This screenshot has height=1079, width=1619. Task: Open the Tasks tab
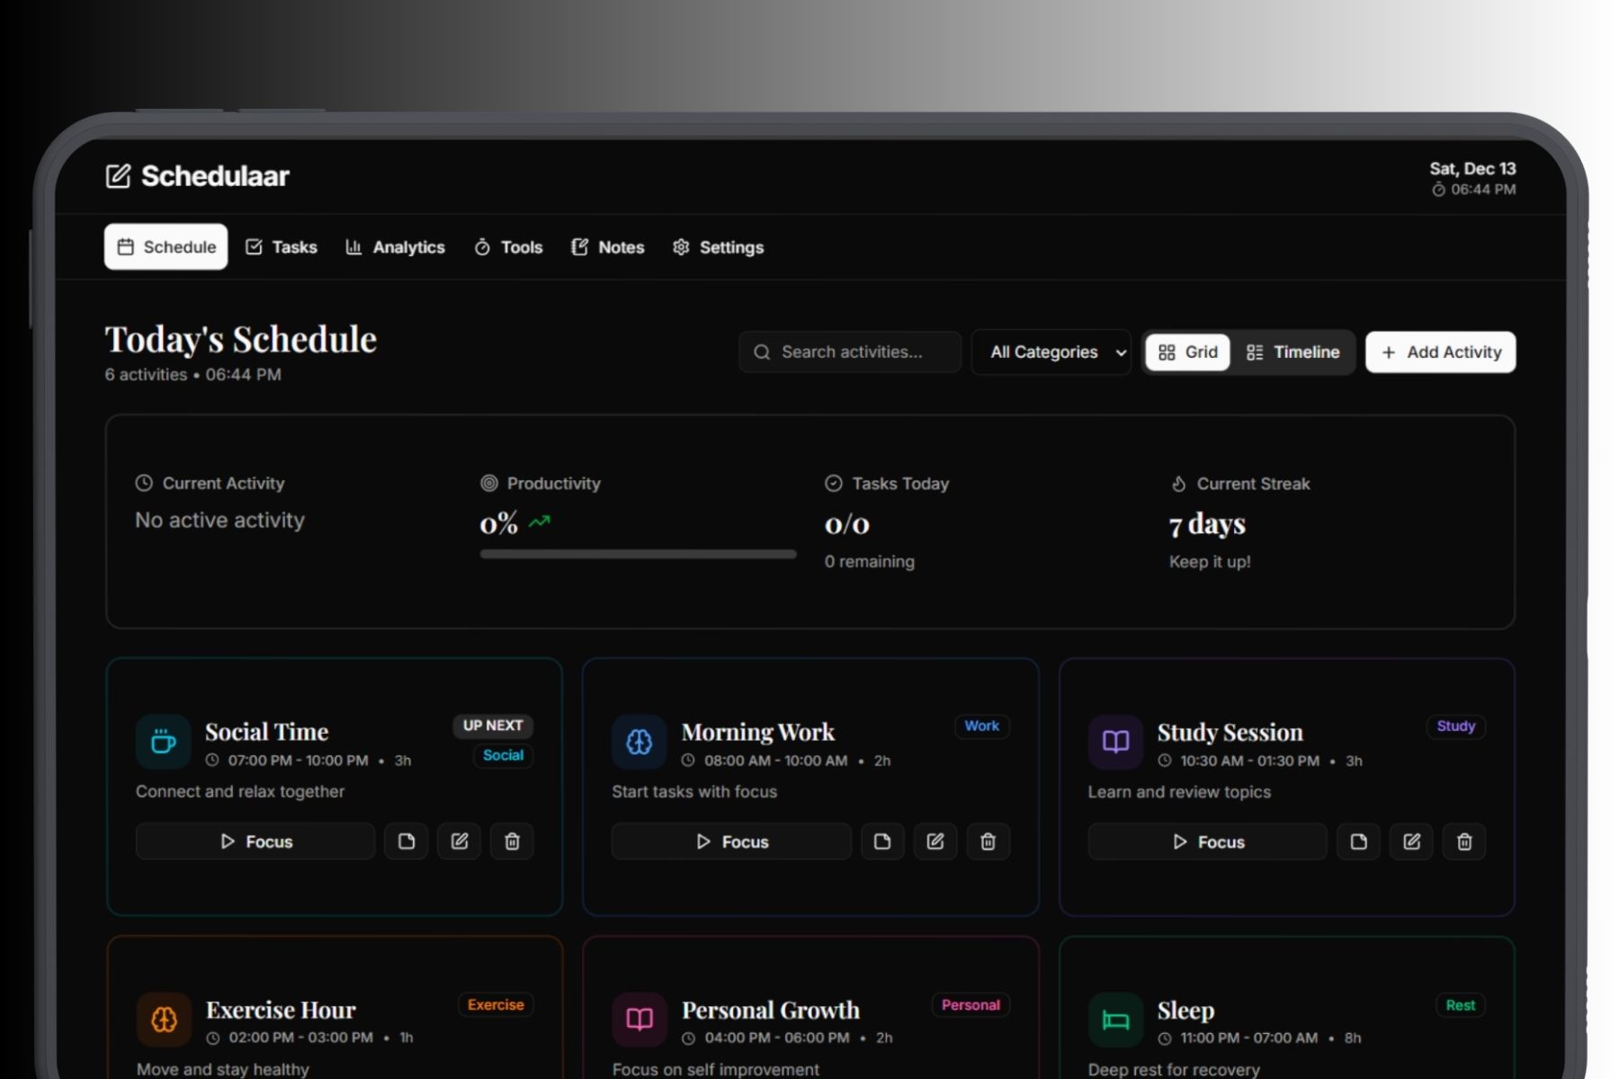coord(282,247)
